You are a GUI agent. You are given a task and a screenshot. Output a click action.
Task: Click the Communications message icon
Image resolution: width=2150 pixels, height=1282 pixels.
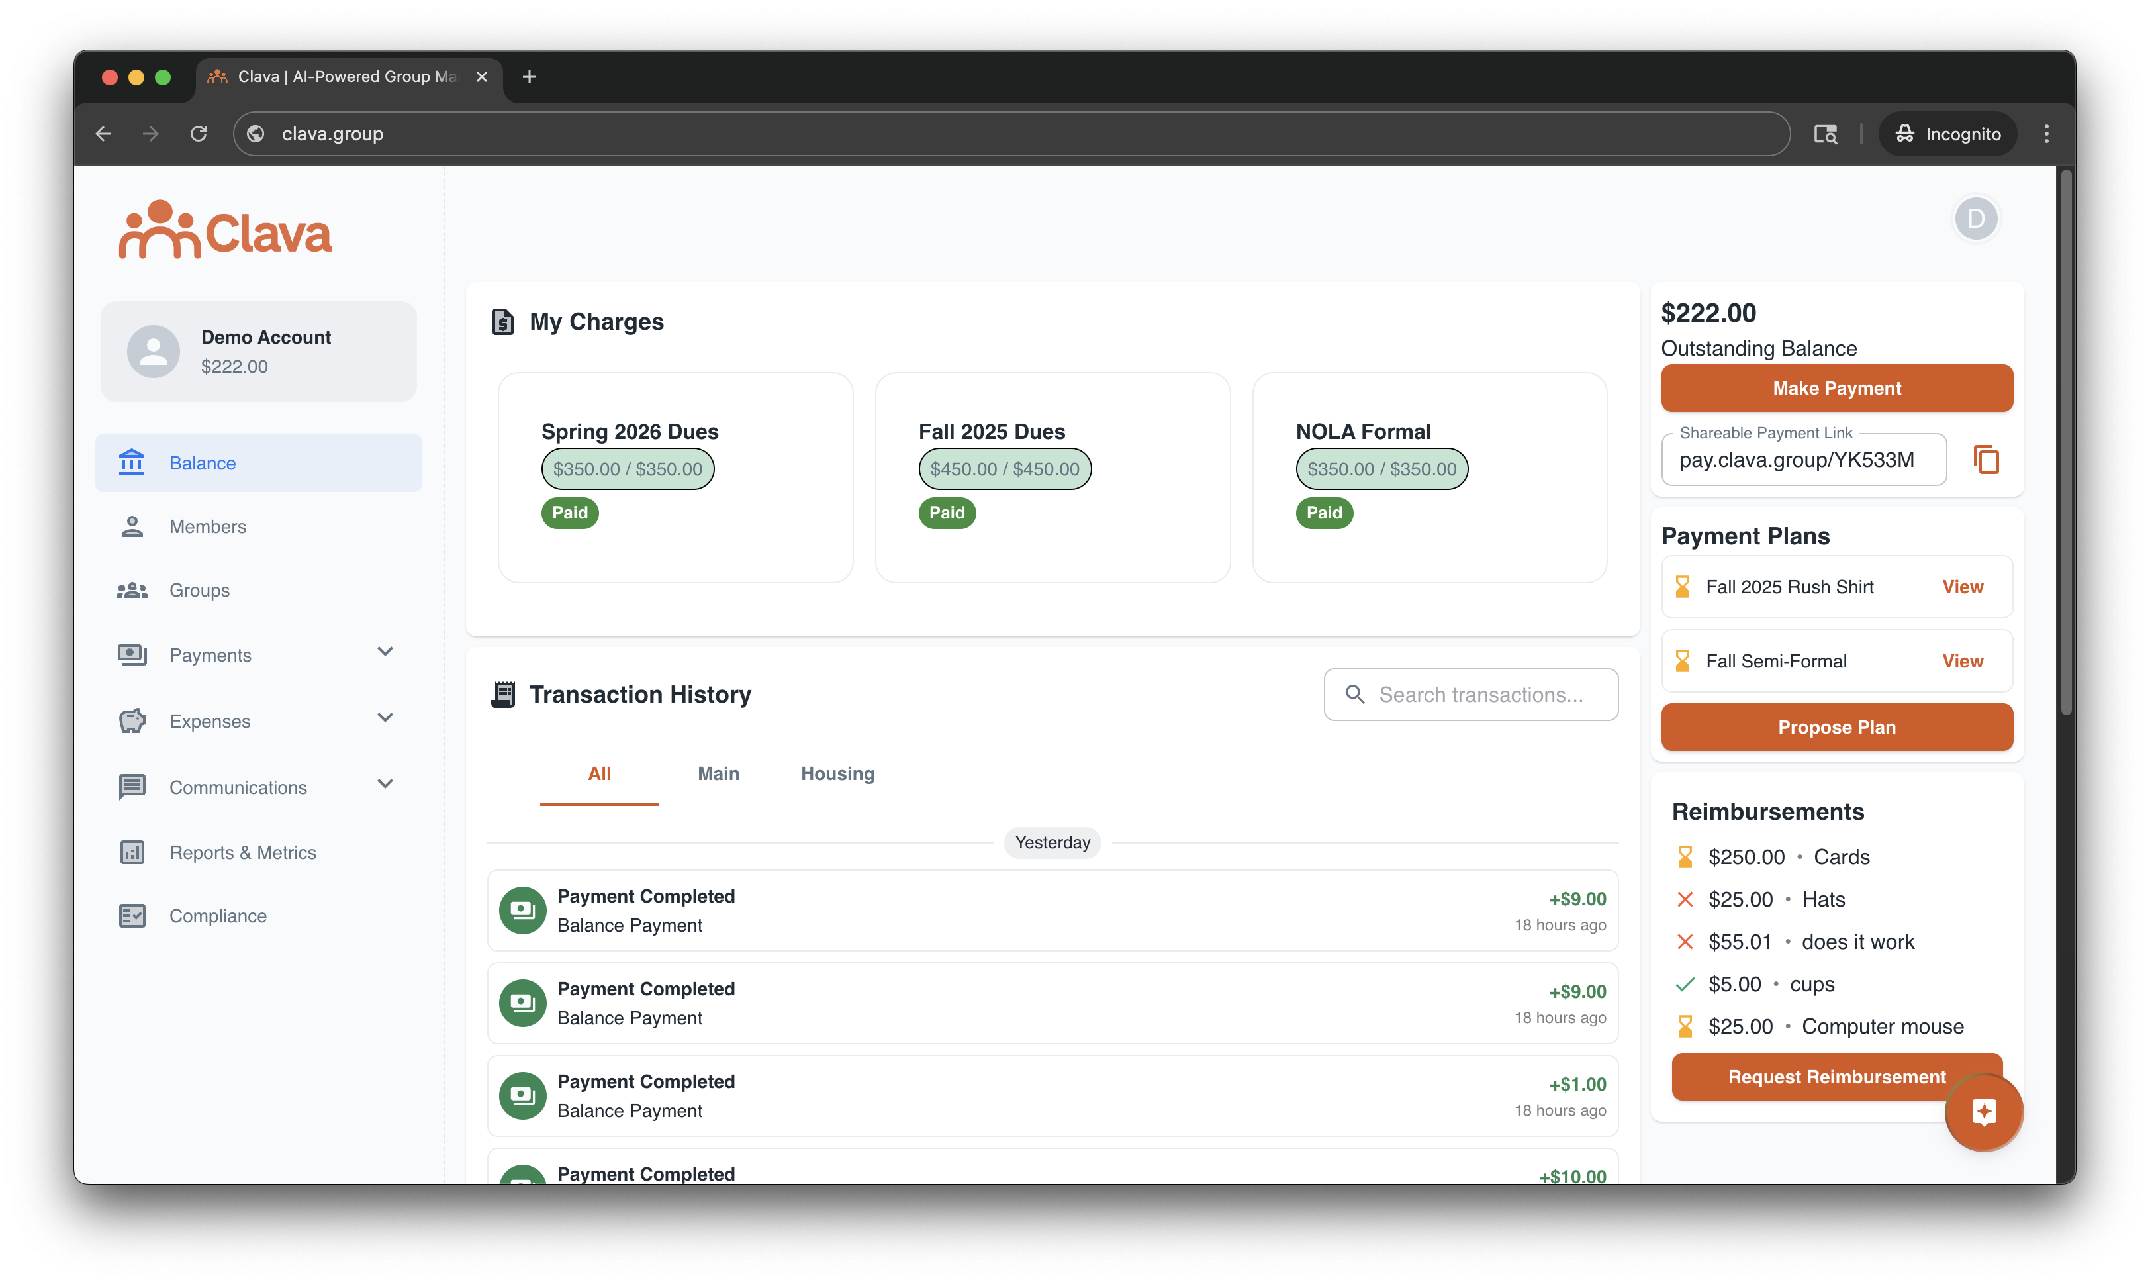132,787
